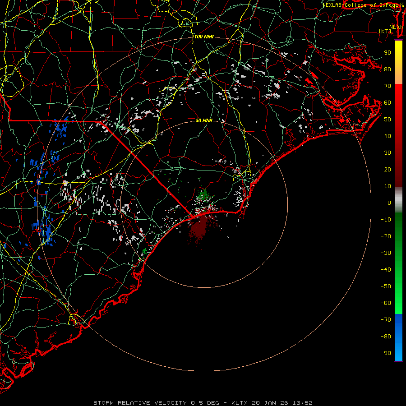Viewport: 406px width, 406px height.
Task: Select the 40 value on the velocity scale
Action: [388, 136]
